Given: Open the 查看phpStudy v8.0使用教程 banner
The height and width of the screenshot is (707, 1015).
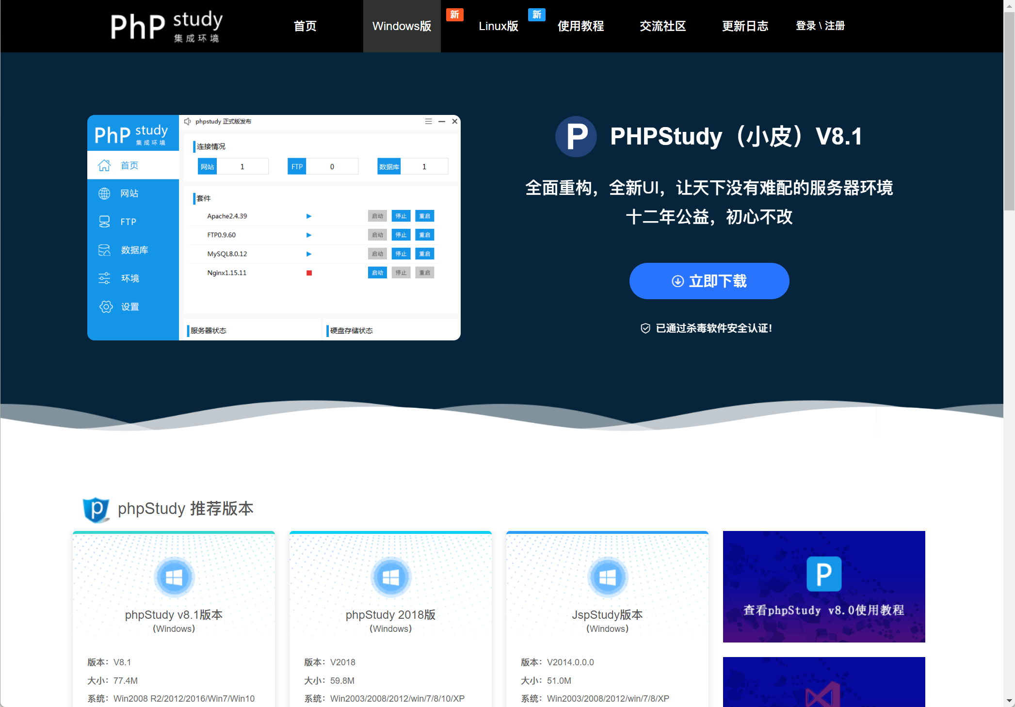Looking at the screenshot, I should pos(823,587).
